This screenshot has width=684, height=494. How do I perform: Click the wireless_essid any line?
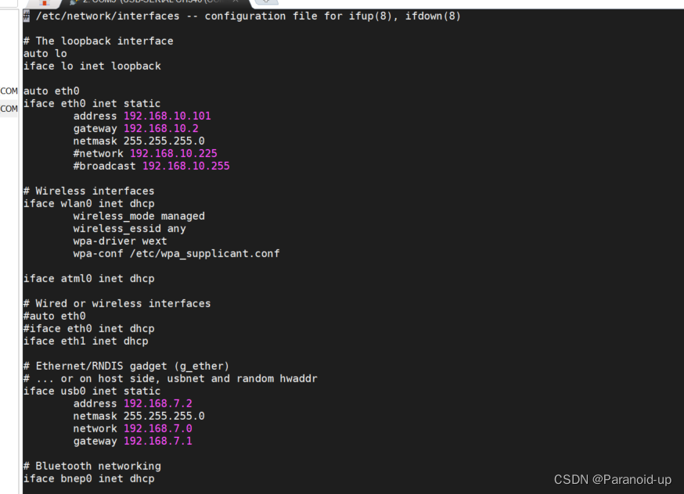[x=129, y=228]
